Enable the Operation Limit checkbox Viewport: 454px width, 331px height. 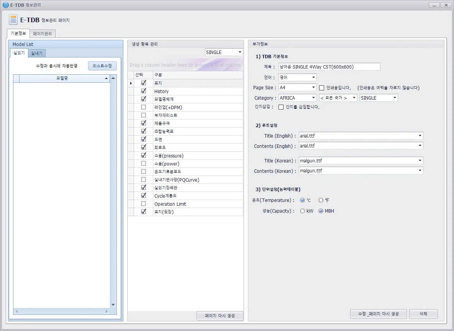143,204
